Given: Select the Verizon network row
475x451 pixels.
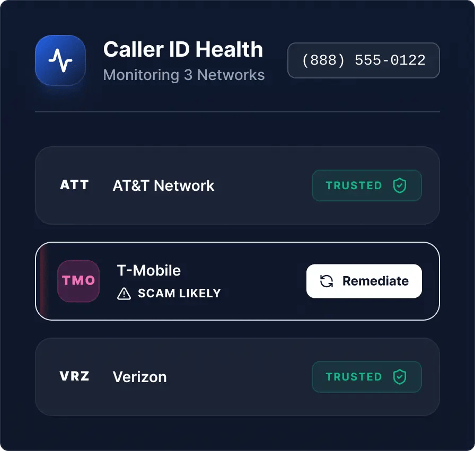Looking at the screenshot, I should [x=237, y=377].
